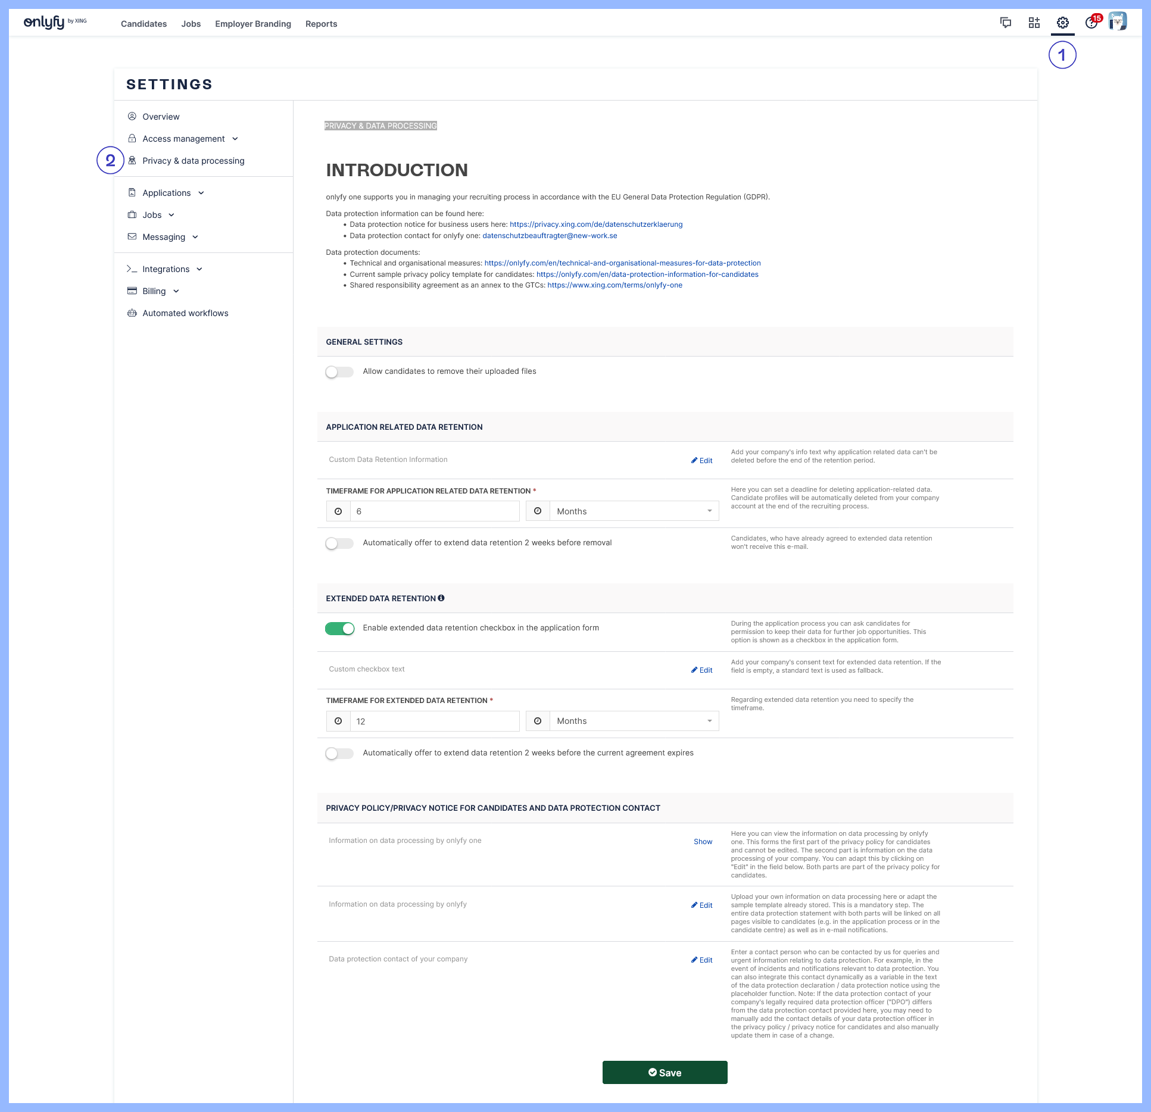This screenshot has height=1112, width=1151.
Task: Switch to Employer Branding in the top menu
Action: 252,24
